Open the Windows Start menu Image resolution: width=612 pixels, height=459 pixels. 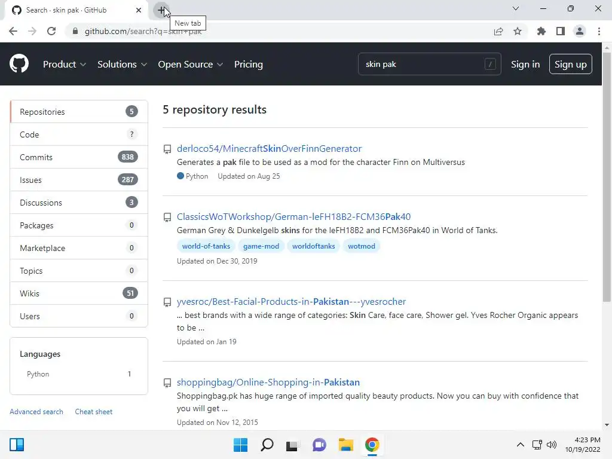(x=240, y=445)
